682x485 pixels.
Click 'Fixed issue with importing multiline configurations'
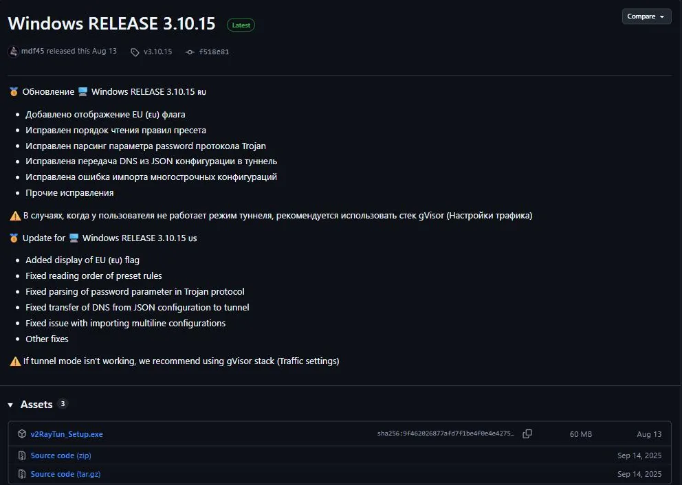126,323
